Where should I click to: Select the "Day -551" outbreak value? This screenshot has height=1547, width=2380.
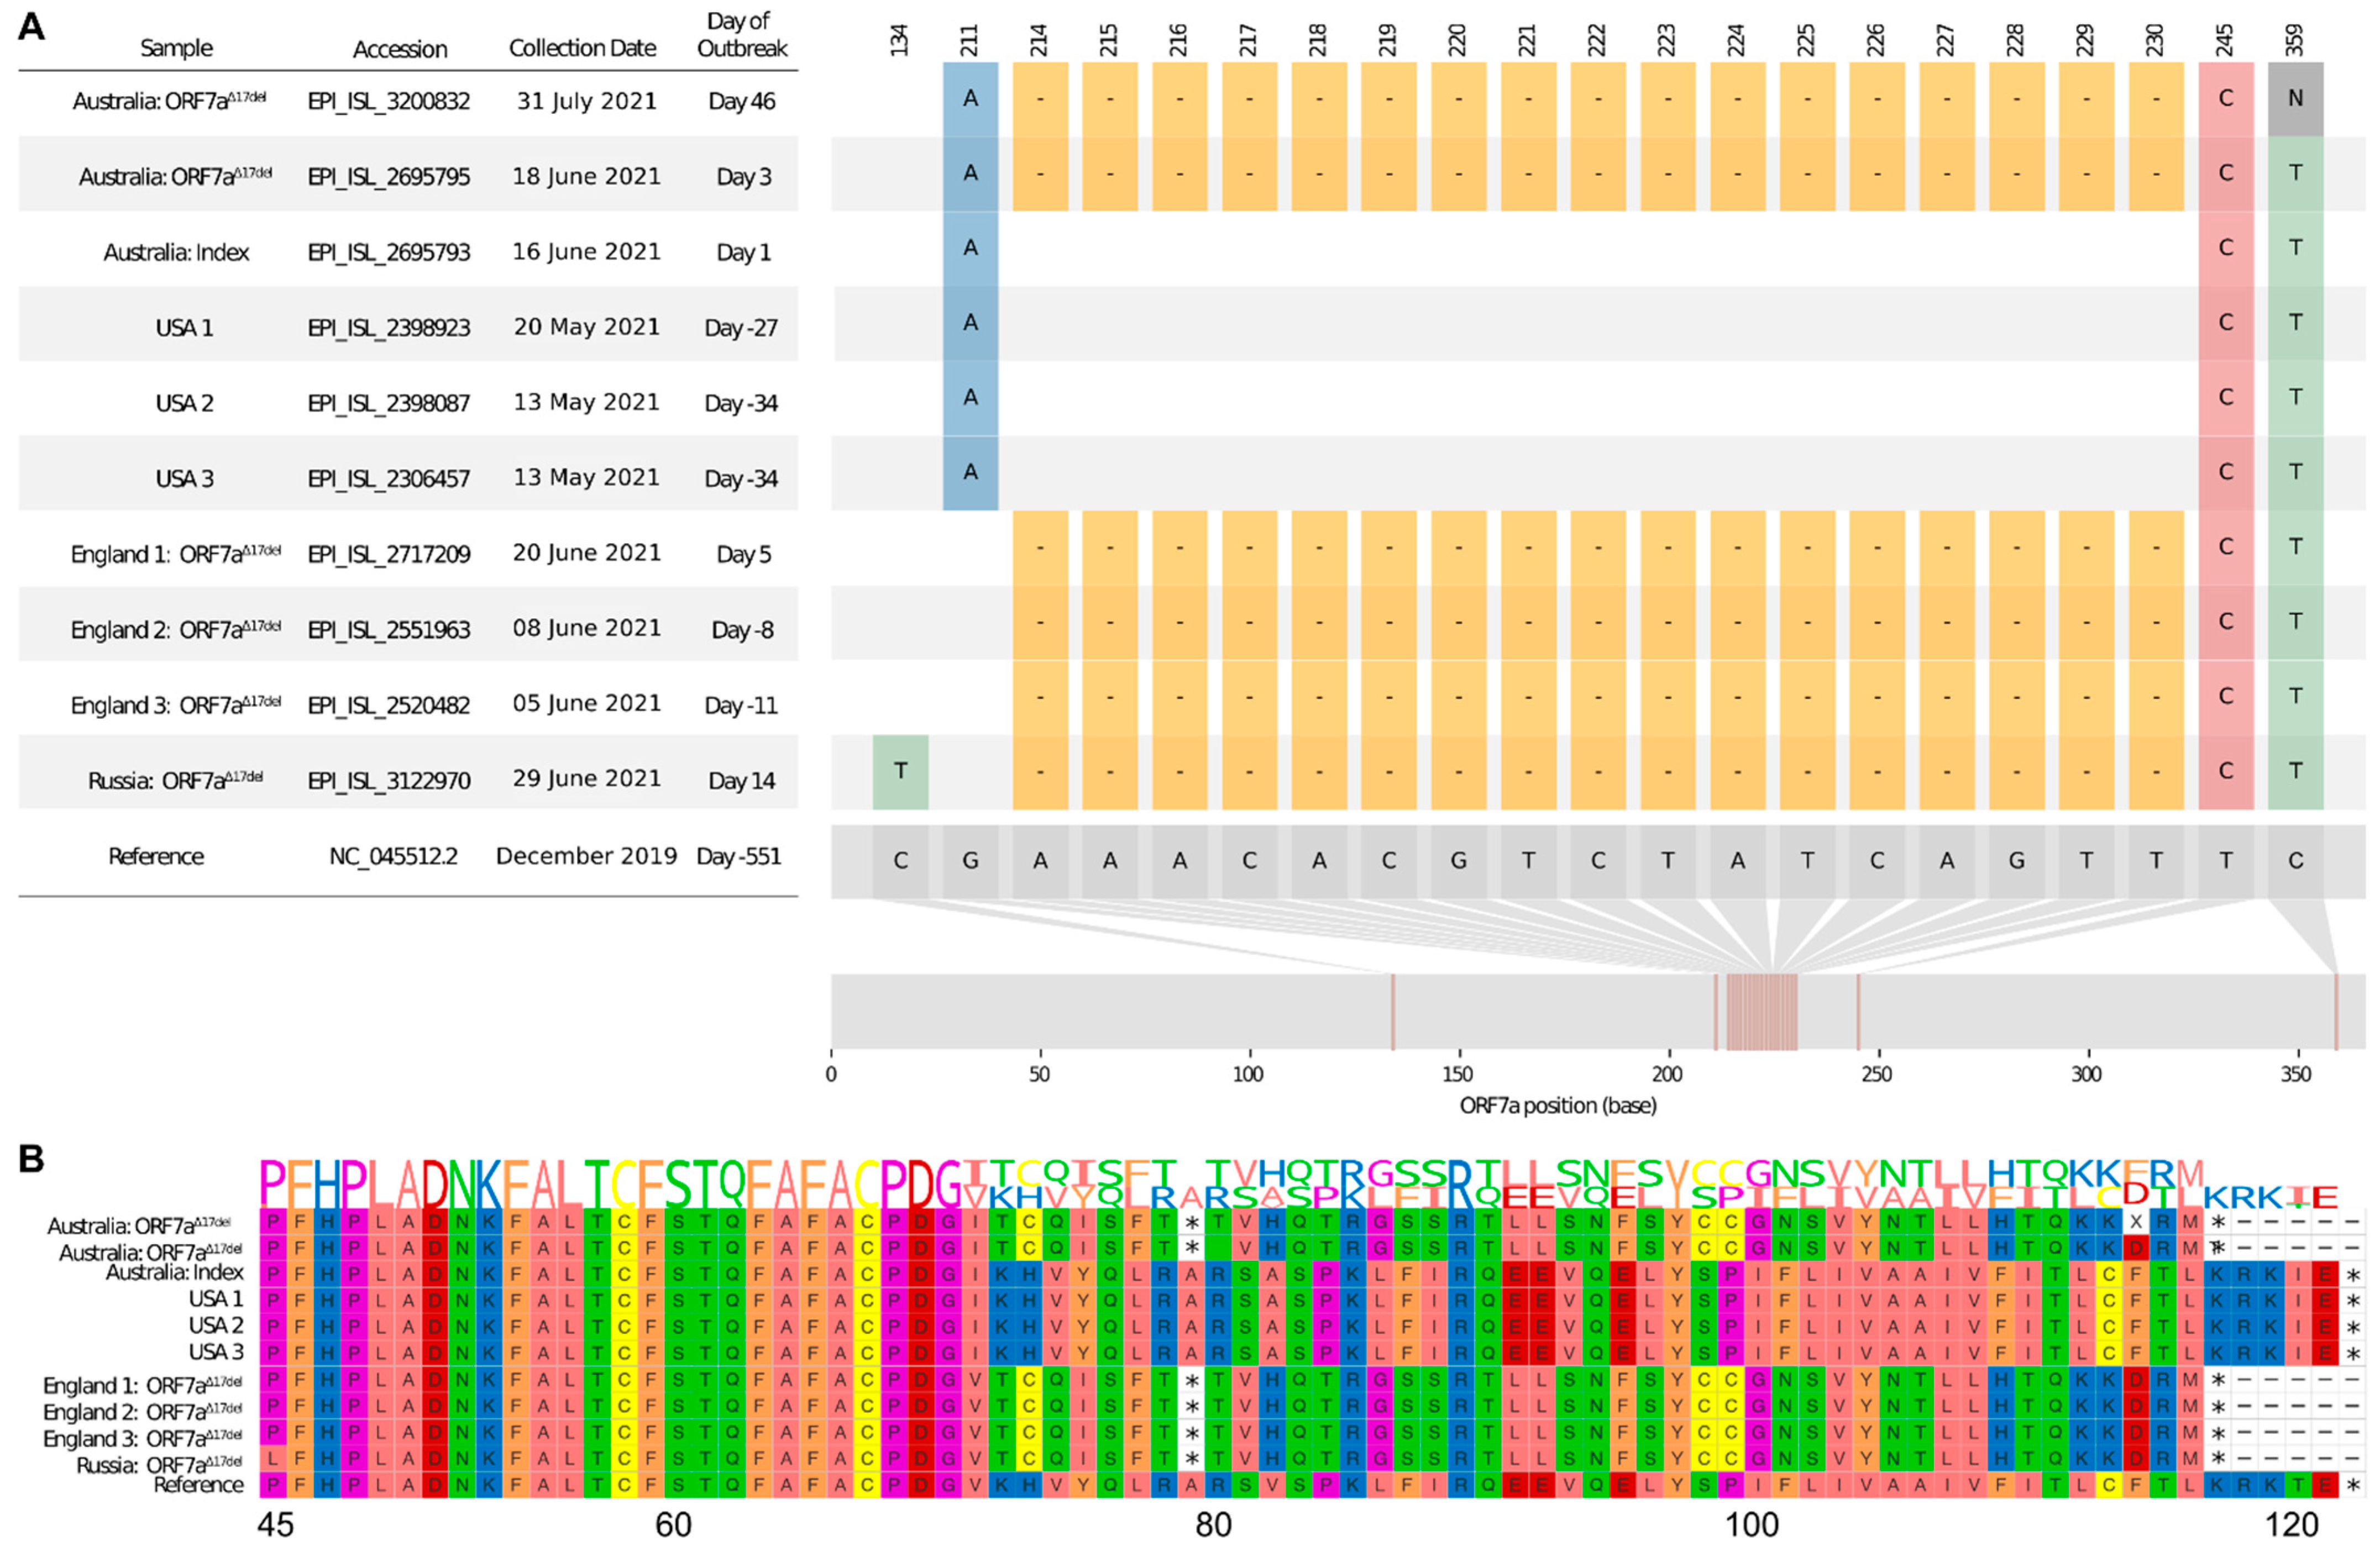coord(739,856)
